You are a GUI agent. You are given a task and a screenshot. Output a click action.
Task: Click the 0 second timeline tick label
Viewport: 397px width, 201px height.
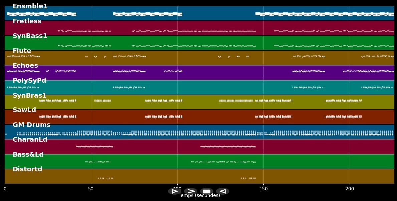5,189
